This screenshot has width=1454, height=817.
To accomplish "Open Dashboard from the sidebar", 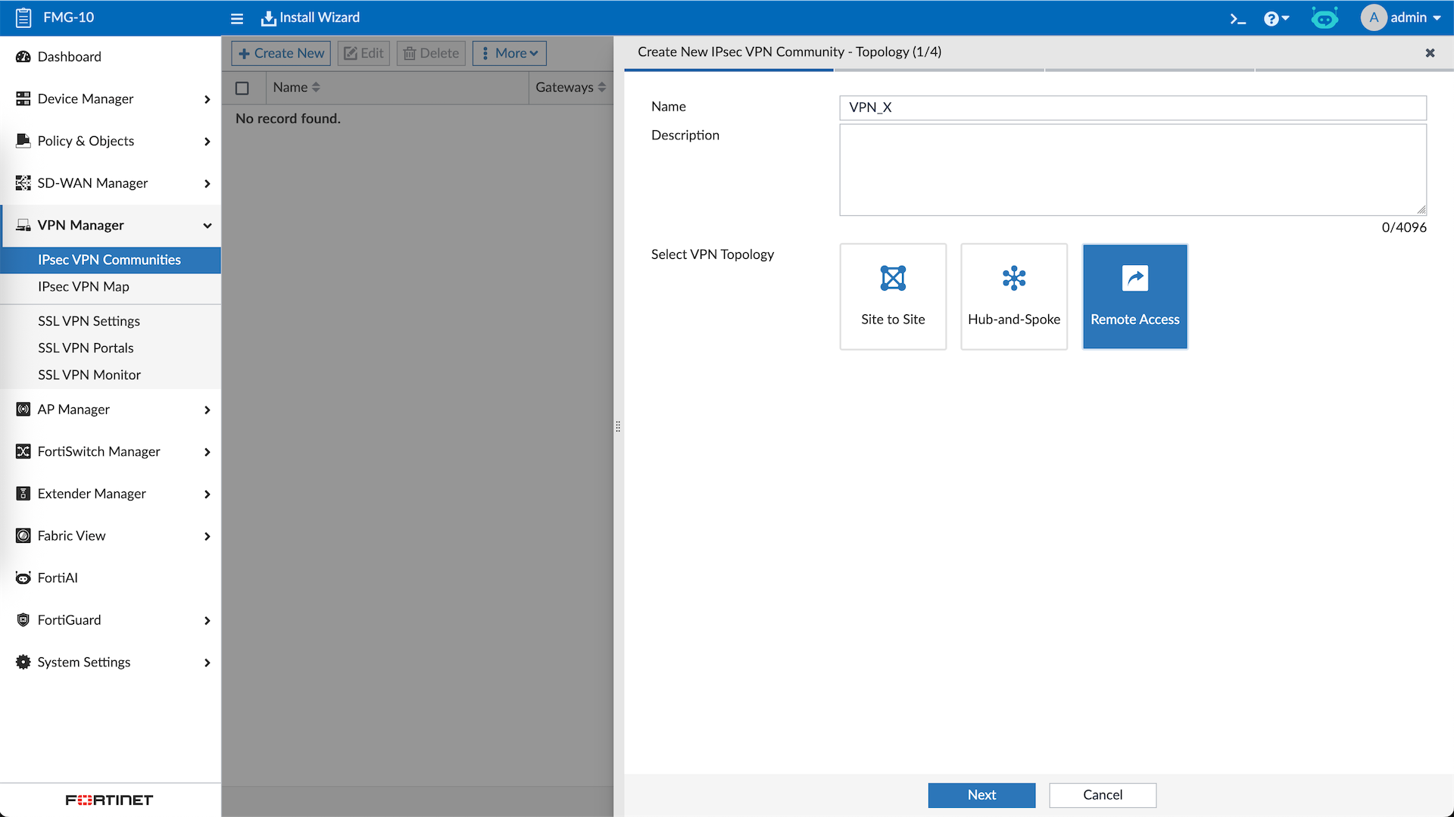I will (69, 57).
